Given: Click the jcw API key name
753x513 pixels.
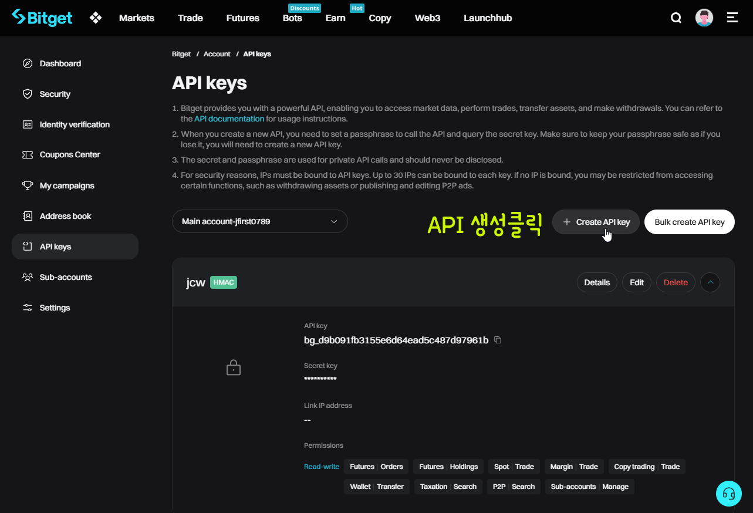Looking at the screenshot, I should point(195,282).
